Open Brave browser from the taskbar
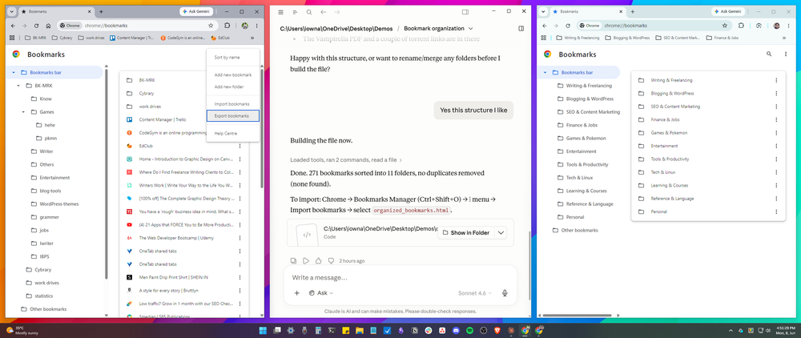 tap(497, 330)
